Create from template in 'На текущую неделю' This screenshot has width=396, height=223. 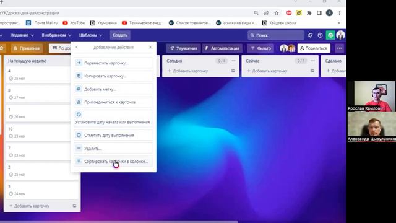click(74, 206)
